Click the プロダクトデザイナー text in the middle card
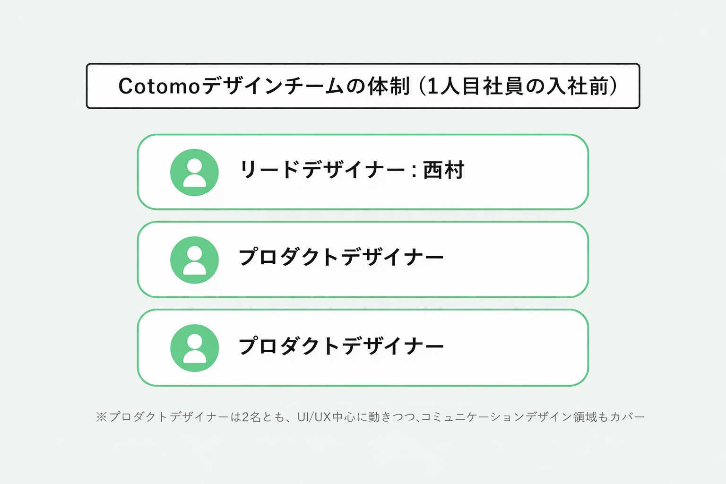This screenshot has height=484, width=726. [x=341, y=257]
